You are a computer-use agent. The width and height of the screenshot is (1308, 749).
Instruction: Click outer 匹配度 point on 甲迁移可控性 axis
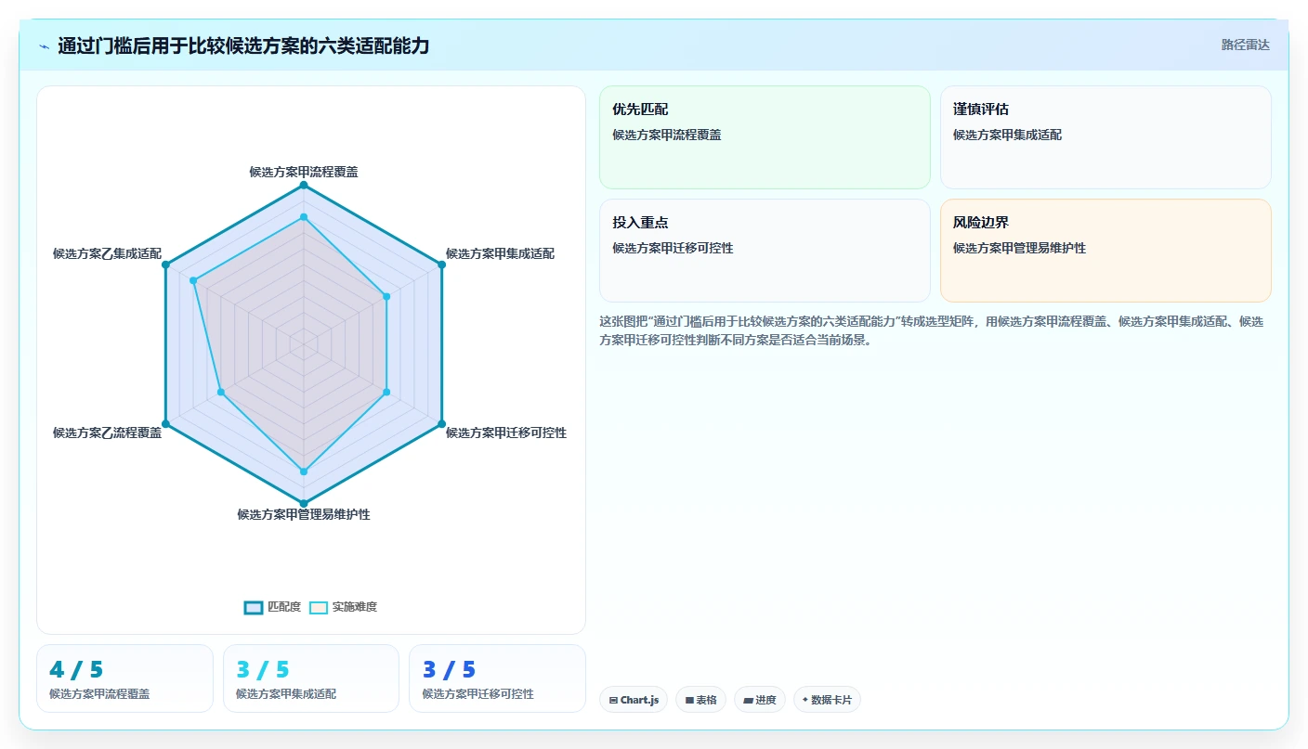(x=441, y=424)
